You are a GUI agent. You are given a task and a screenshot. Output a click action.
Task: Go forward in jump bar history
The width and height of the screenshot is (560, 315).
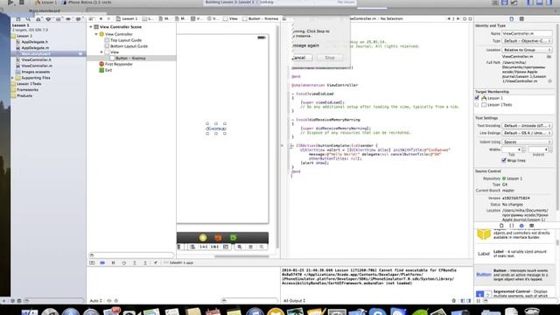pos(108,18)
